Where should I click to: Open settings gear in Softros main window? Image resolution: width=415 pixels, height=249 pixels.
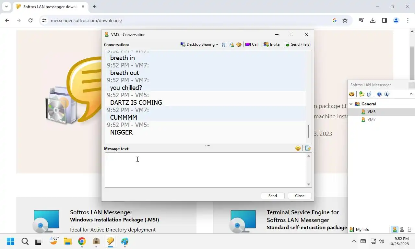pyautogui.click(x=352, y=94)
